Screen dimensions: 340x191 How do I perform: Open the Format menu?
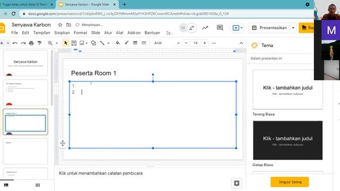[80, 33]
